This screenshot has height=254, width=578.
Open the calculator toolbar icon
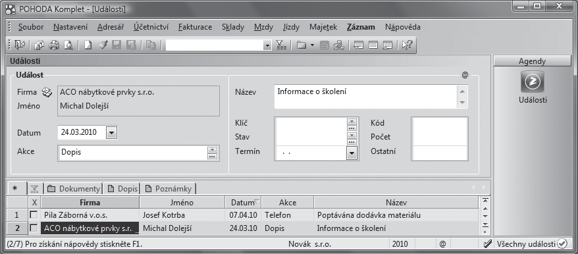[325, 45]
